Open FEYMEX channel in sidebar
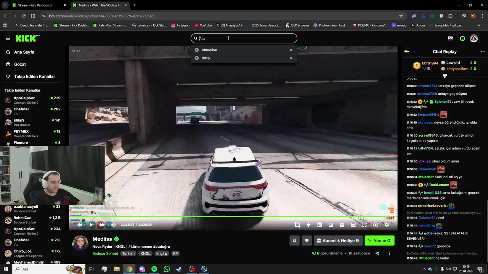The height and width of the screenshot is (274, 488). (32, 133)
